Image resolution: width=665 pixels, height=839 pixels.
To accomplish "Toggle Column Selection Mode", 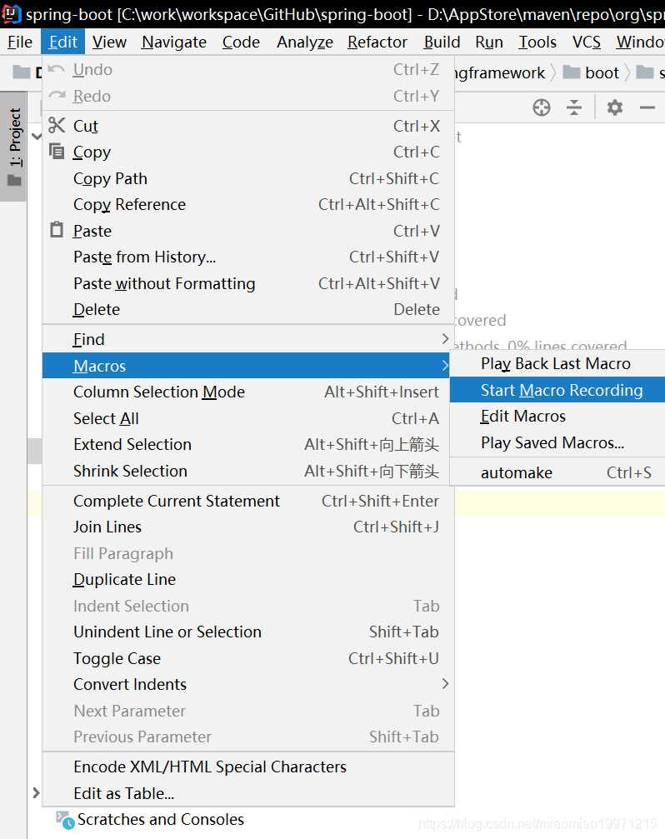I will (158, 392).
